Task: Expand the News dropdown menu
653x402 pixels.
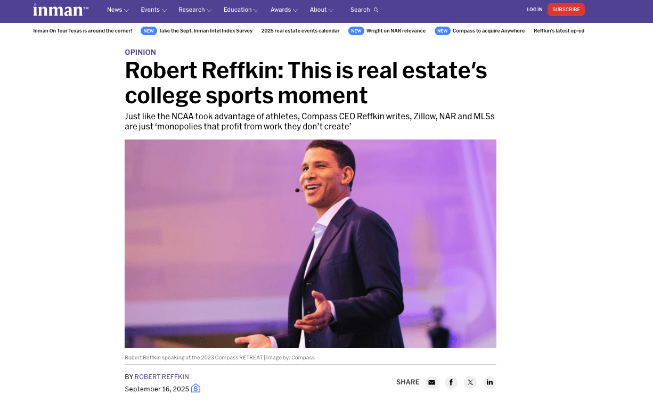Action: point(118,10)
